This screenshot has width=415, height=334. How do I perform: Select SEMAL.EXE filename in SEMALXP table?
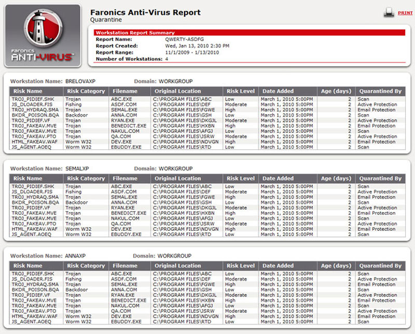[124, 197]
